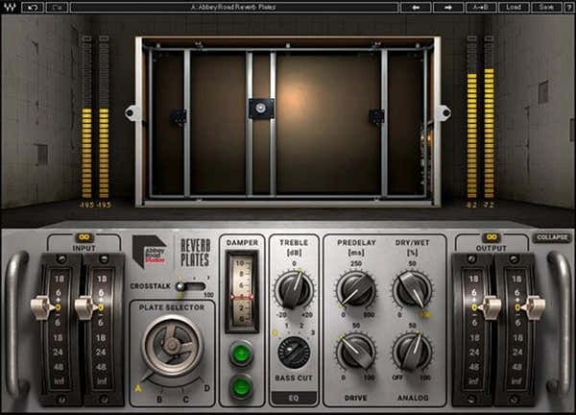Click the Waves logo icon

tap(10, 7)
